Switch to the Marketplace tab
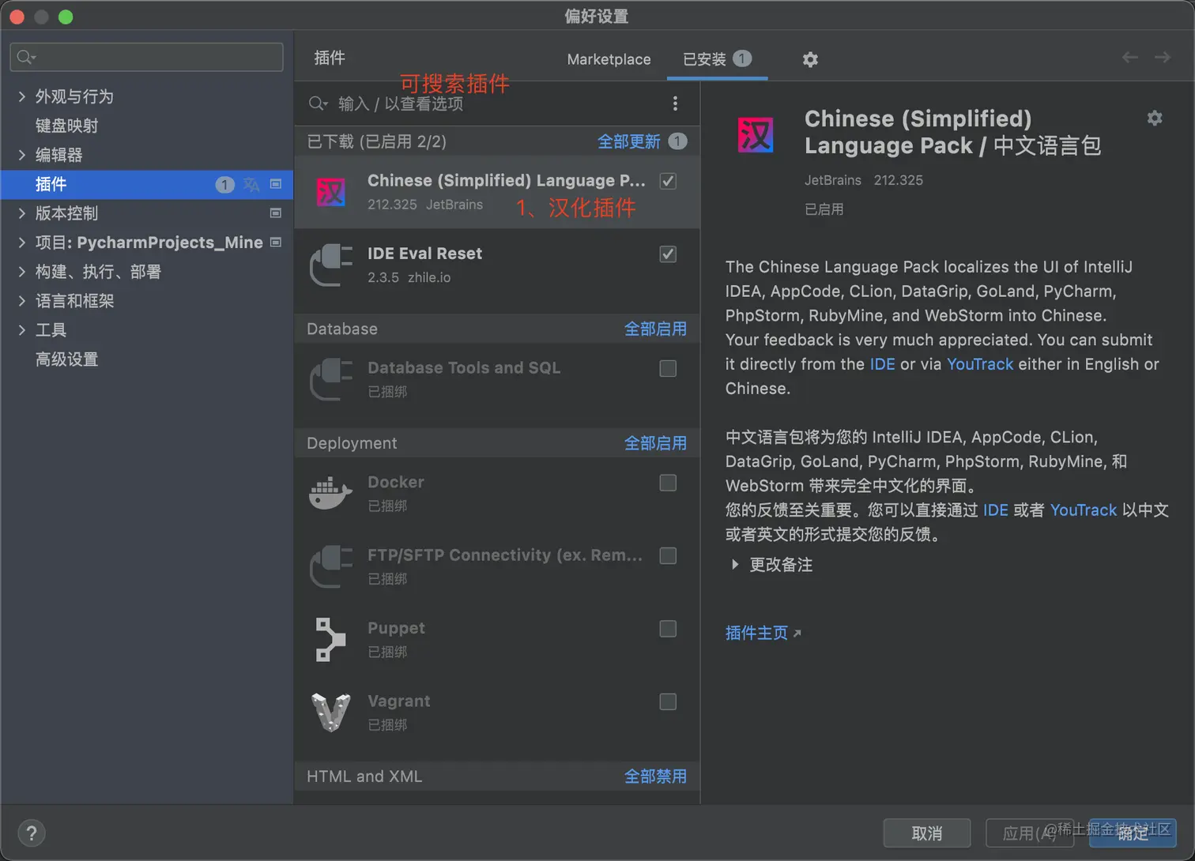The height and width of the screenshot is (861, 1195). pyautogui.click(x=609, y=59)
